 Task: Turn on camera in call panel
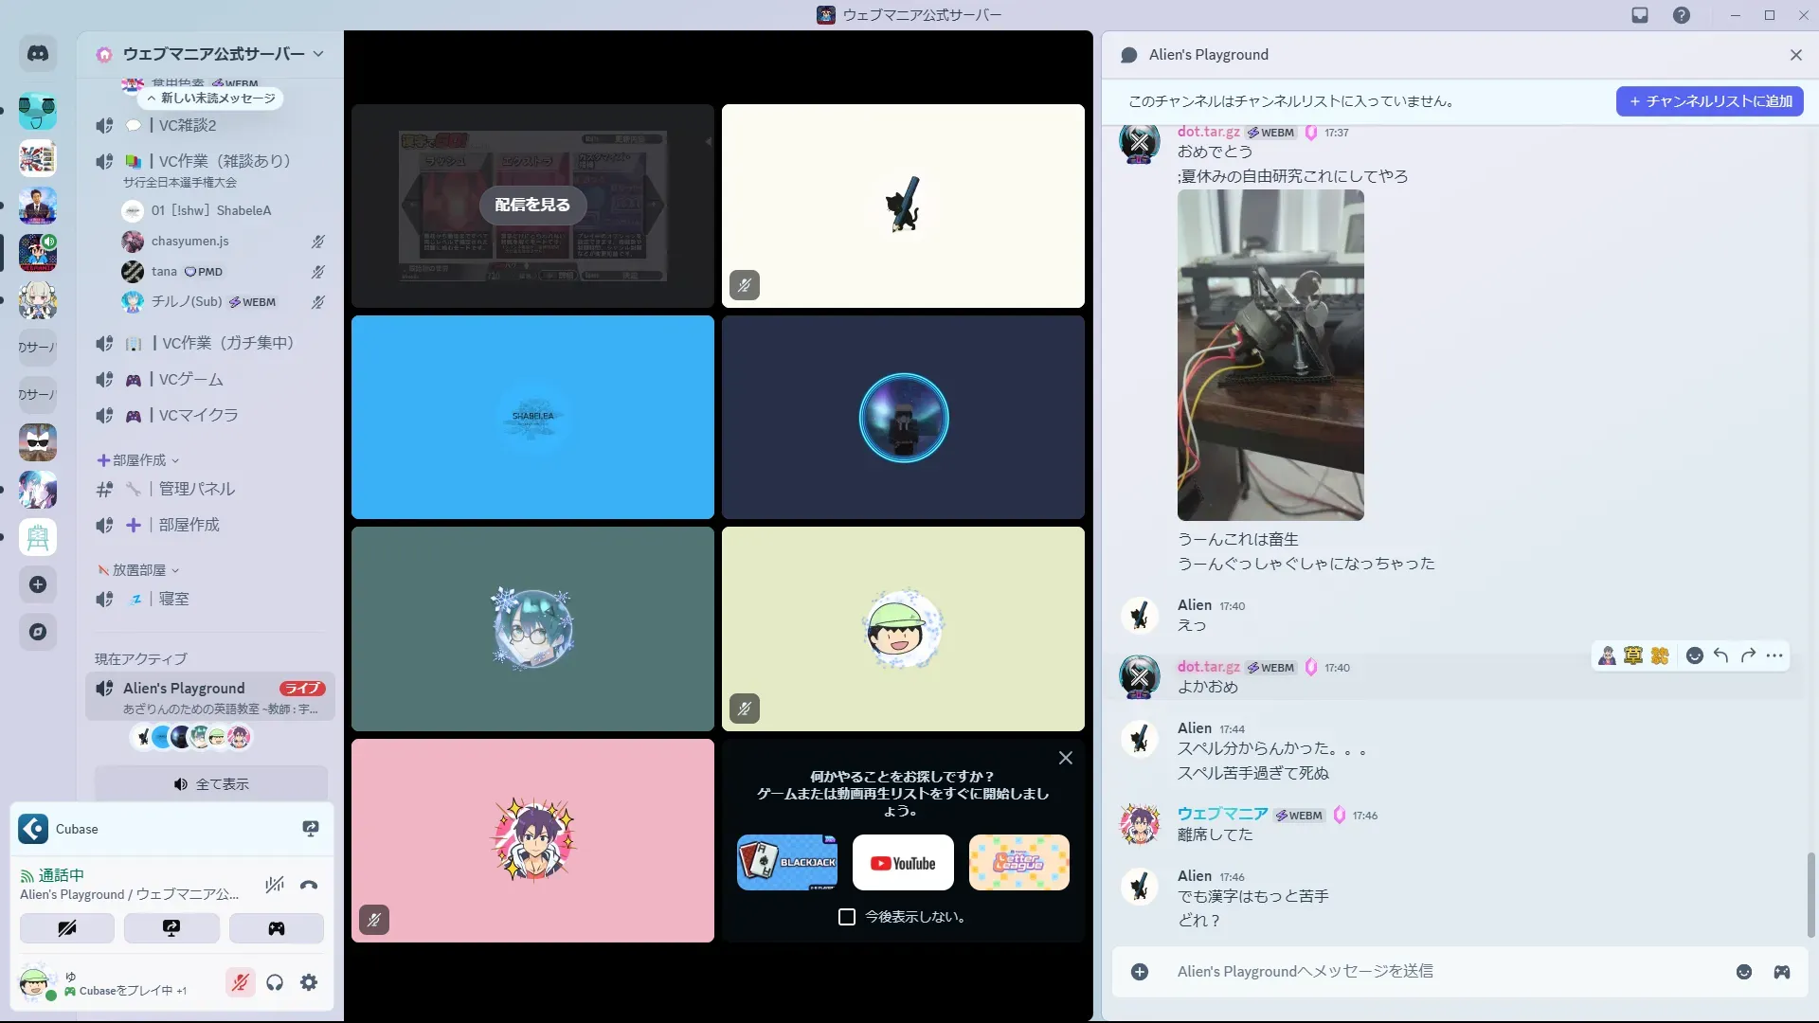(67, 928)
